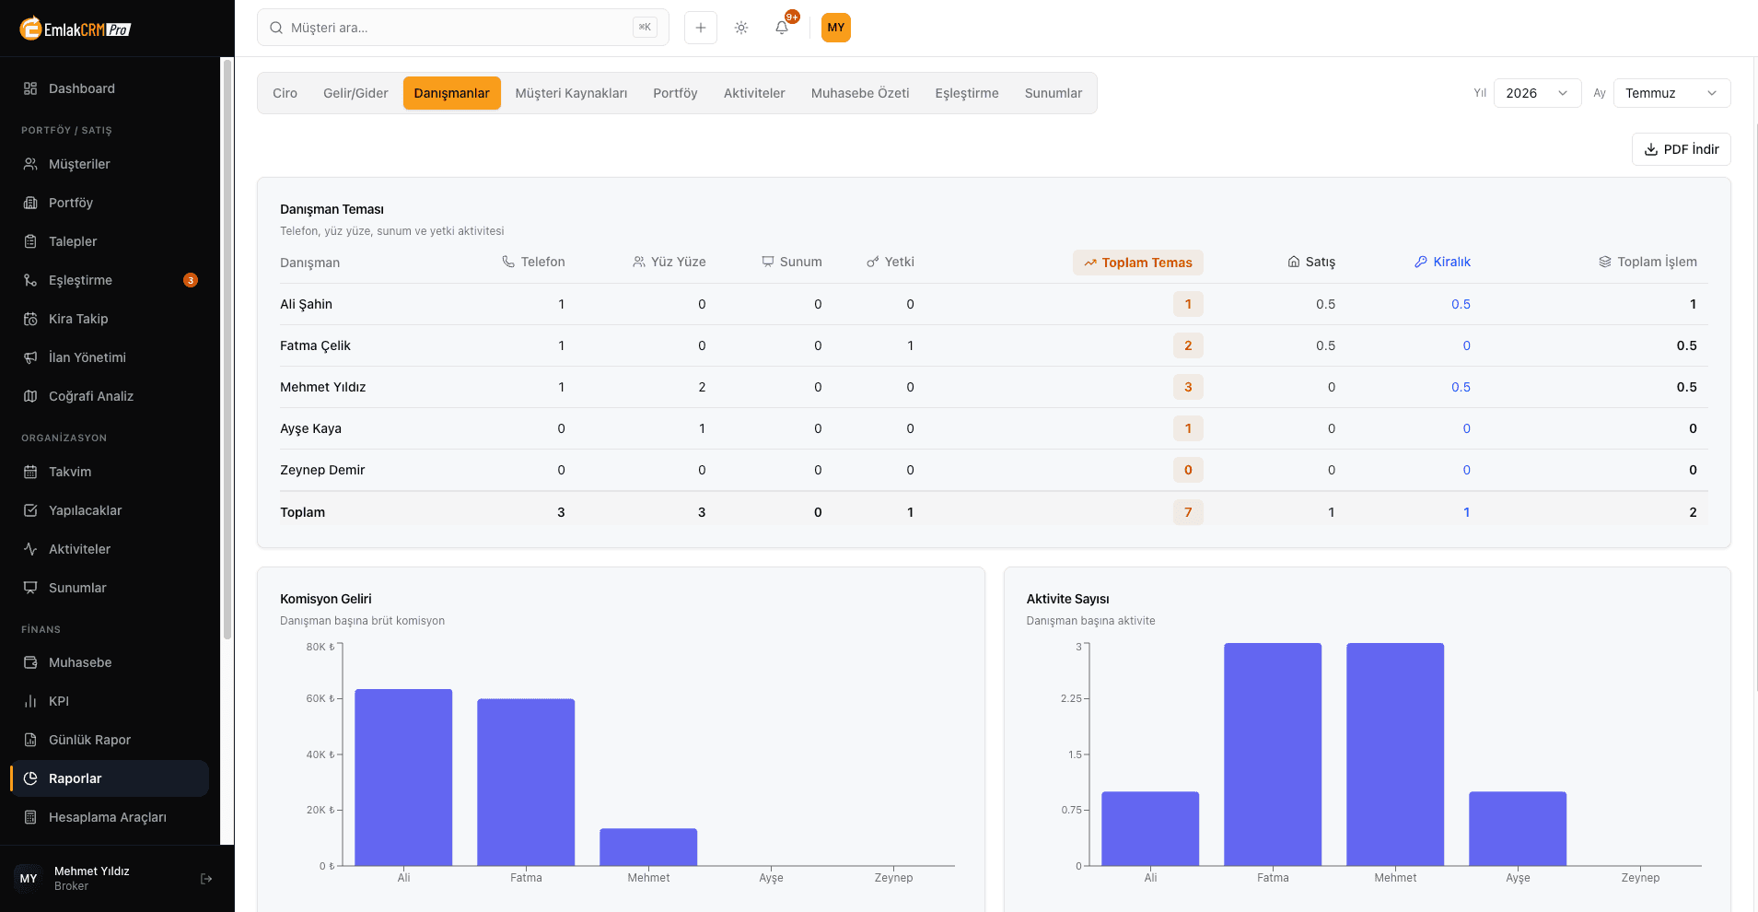Click the Talepler clipboard icon
Screen dimensions: 1758x912
[30, 241]
